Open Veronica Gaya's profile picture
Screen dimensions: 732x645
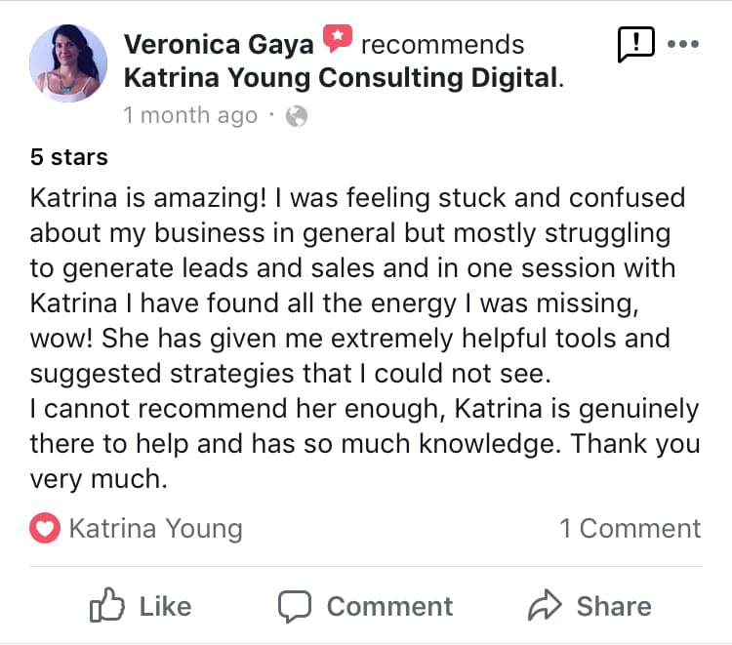click(x=68, y=63)
